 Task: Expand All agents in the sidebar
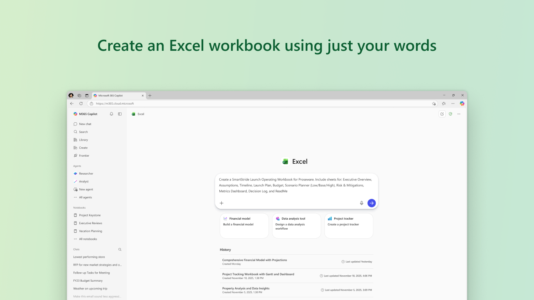click(82, 197)
